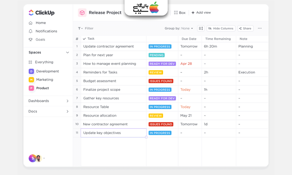Expand the Docs section
The width and height of the screenshot is (292, 175).
point(68,112)
